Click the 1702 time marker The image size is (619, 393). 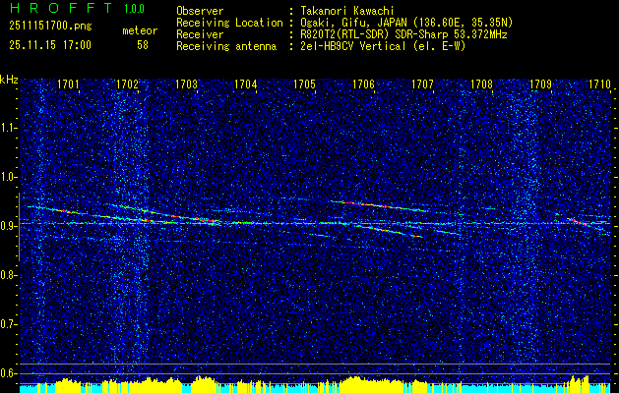(x=127, y=84)
